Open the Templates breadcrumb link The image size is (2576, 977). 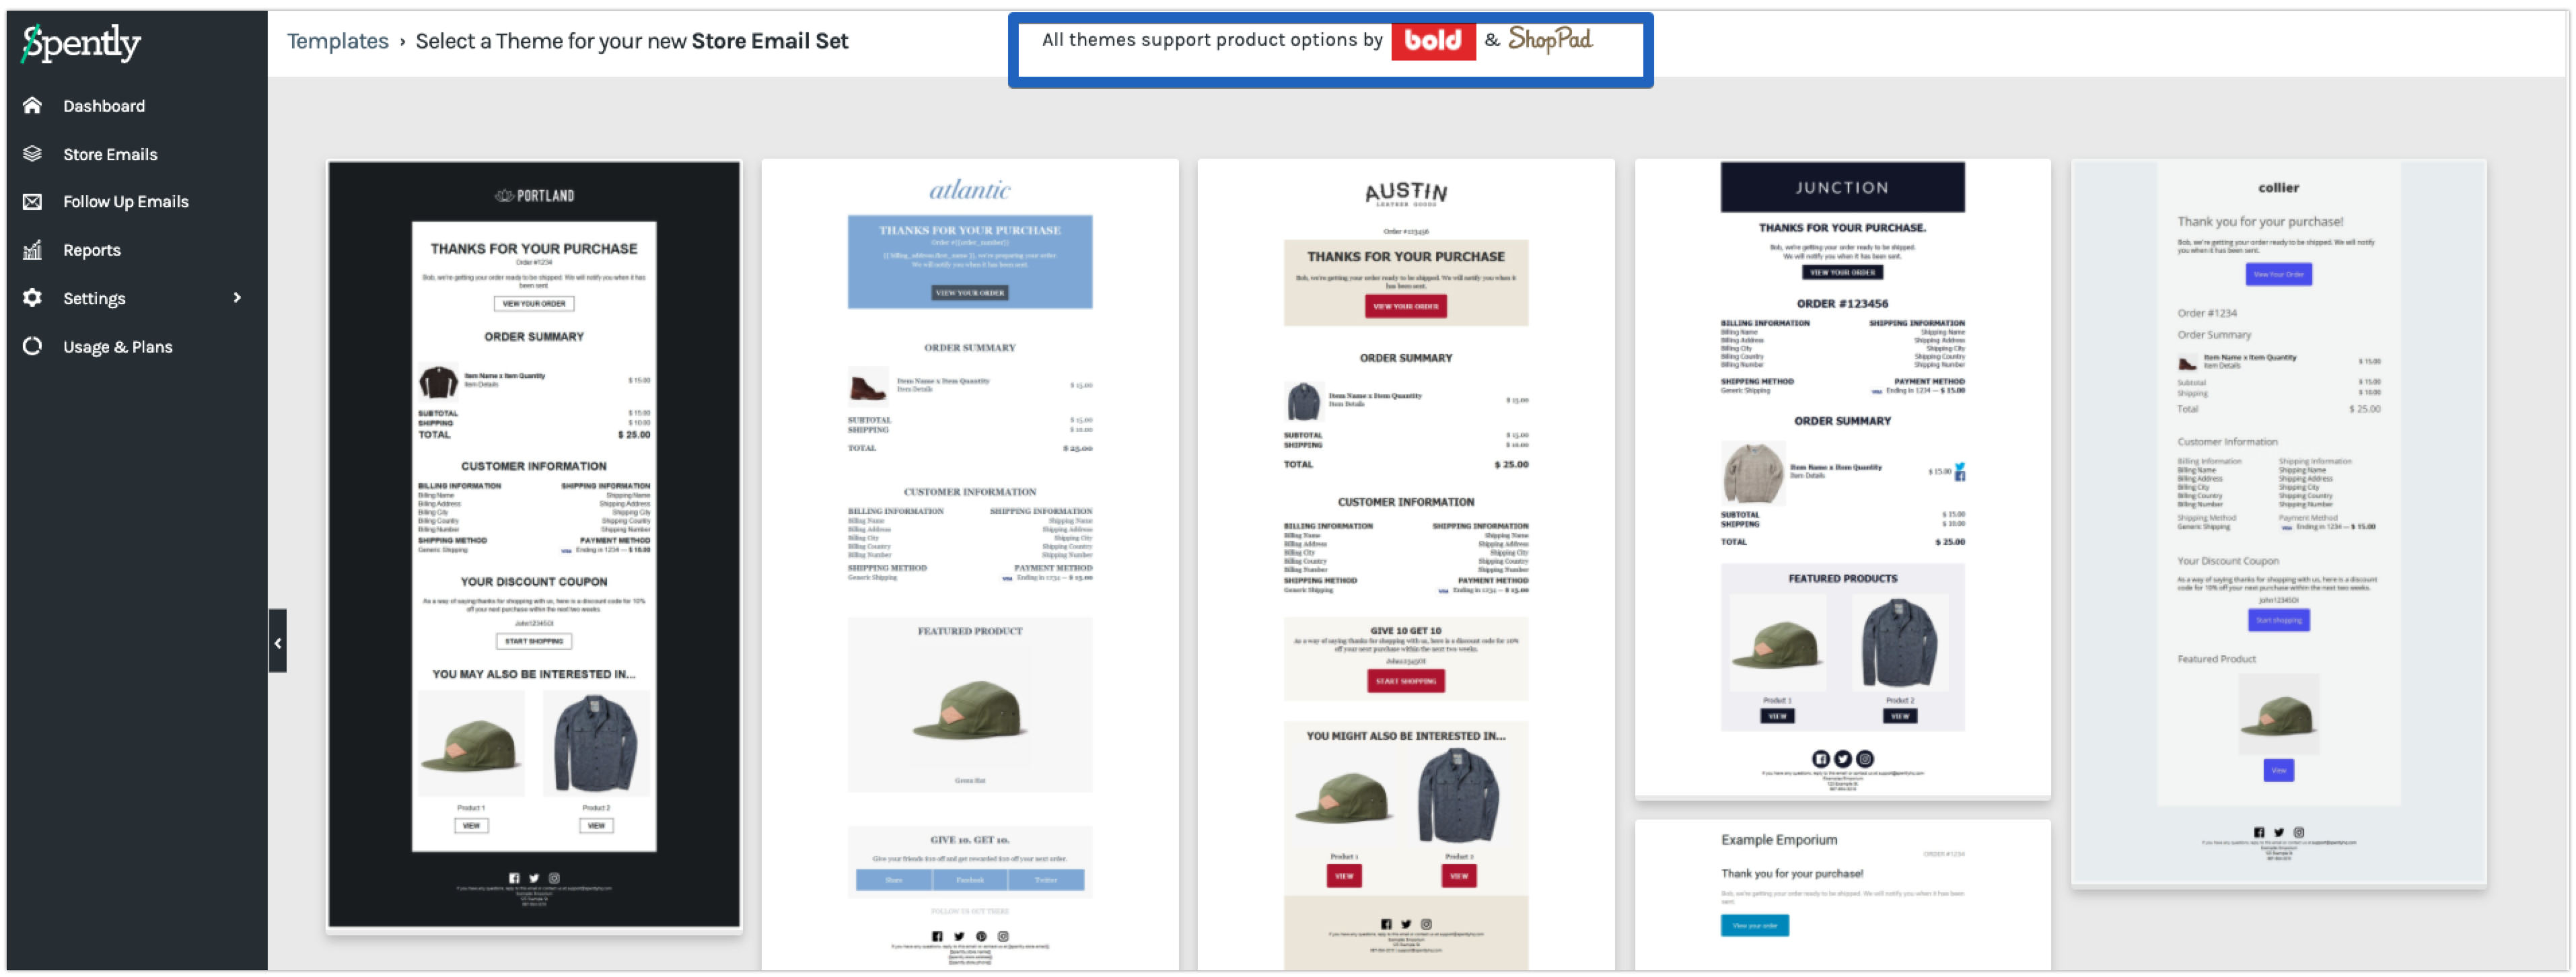337,41
